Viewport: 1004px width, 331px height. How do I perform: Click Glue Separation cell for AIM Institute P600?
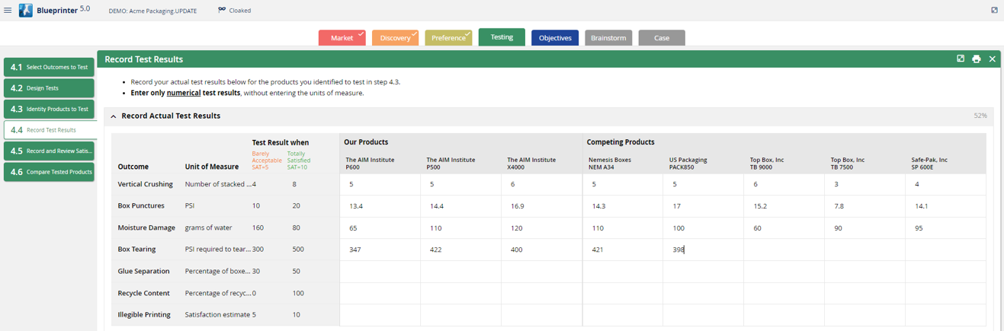coord(380,272)
